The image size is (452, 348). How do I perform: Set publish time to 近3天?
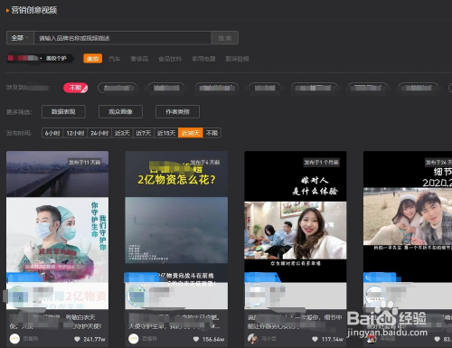[x=122, y=133]
